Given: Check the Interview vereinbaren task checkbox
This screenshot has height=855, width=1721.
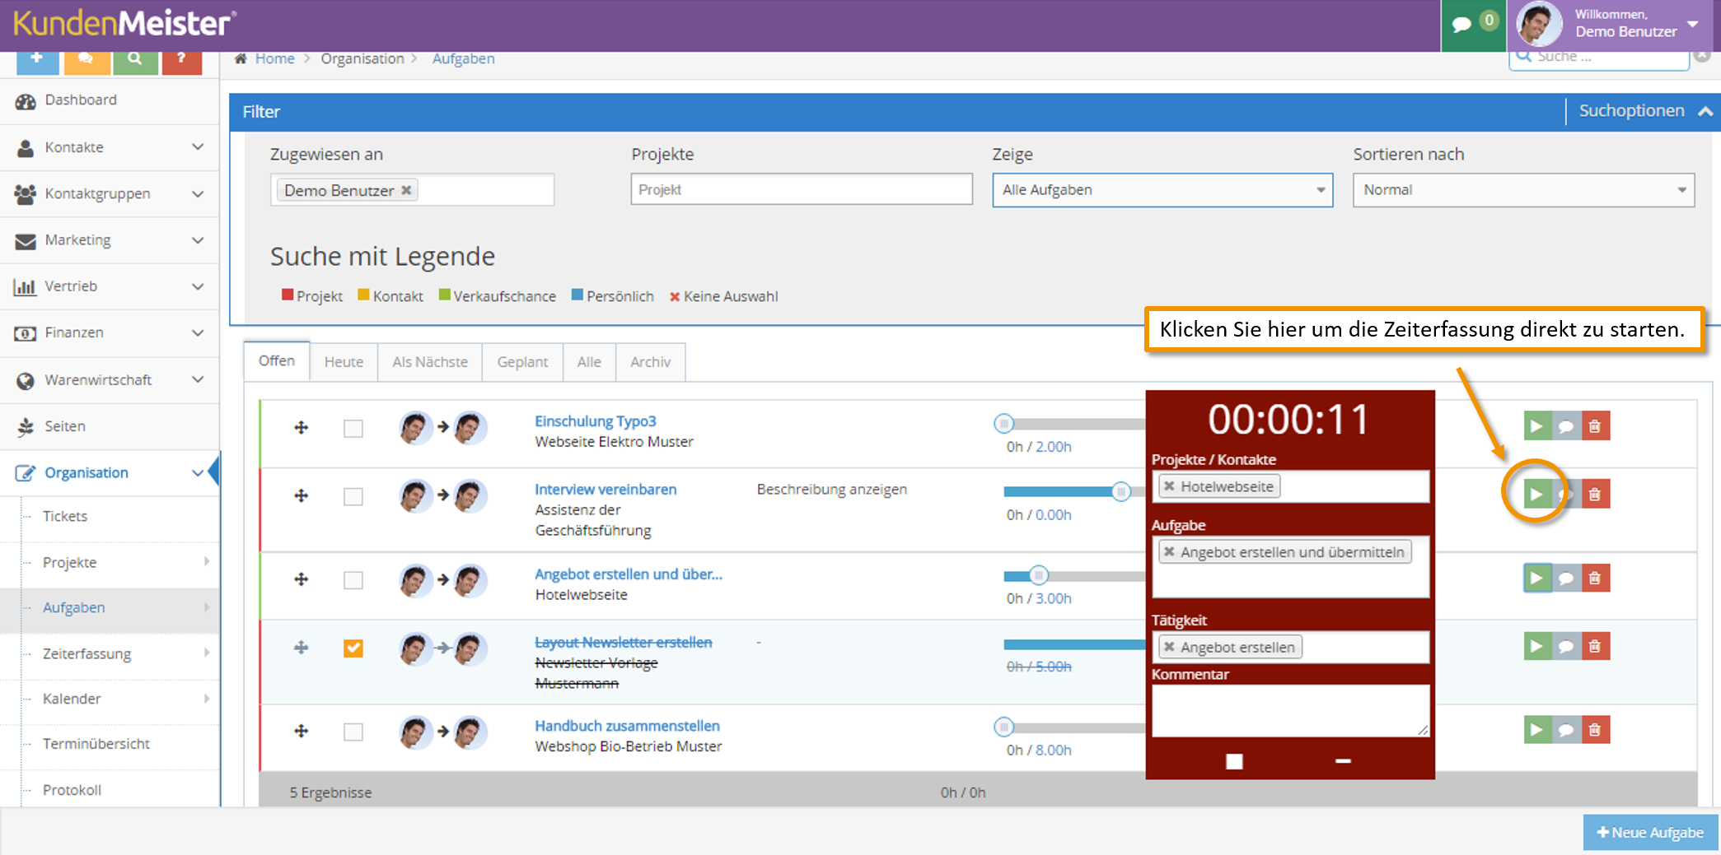Looking at the screenshot, I should [x=353, y=497].
